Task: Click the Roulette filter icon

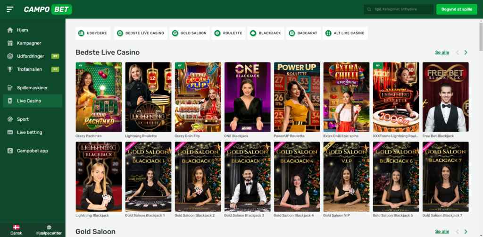Action: click(217, 33)
